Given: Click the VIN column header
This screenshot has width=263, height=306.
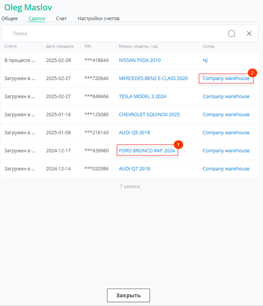Looking at the screenshot, I should tap(88, 46).
